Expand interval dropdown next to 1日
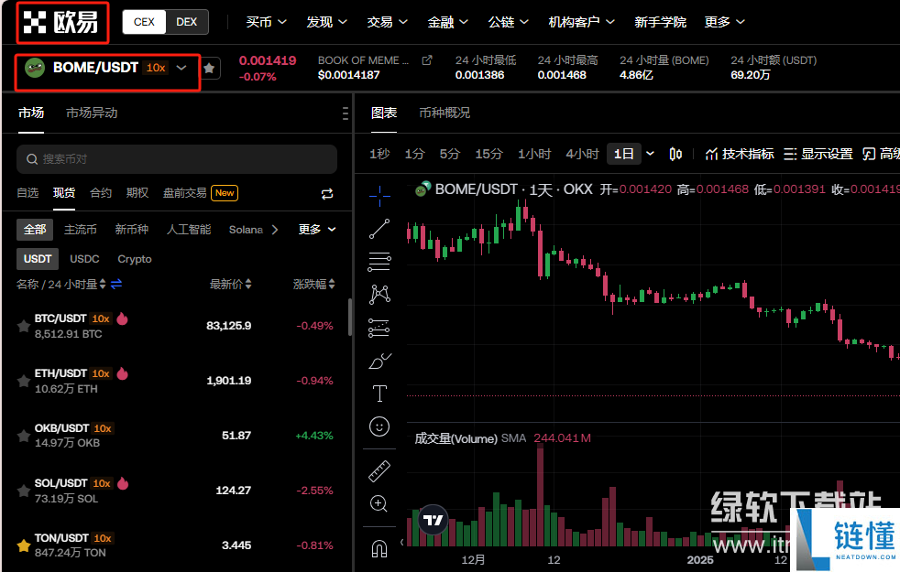This screenshot has width=900, height=572. (x=650, y=154)
